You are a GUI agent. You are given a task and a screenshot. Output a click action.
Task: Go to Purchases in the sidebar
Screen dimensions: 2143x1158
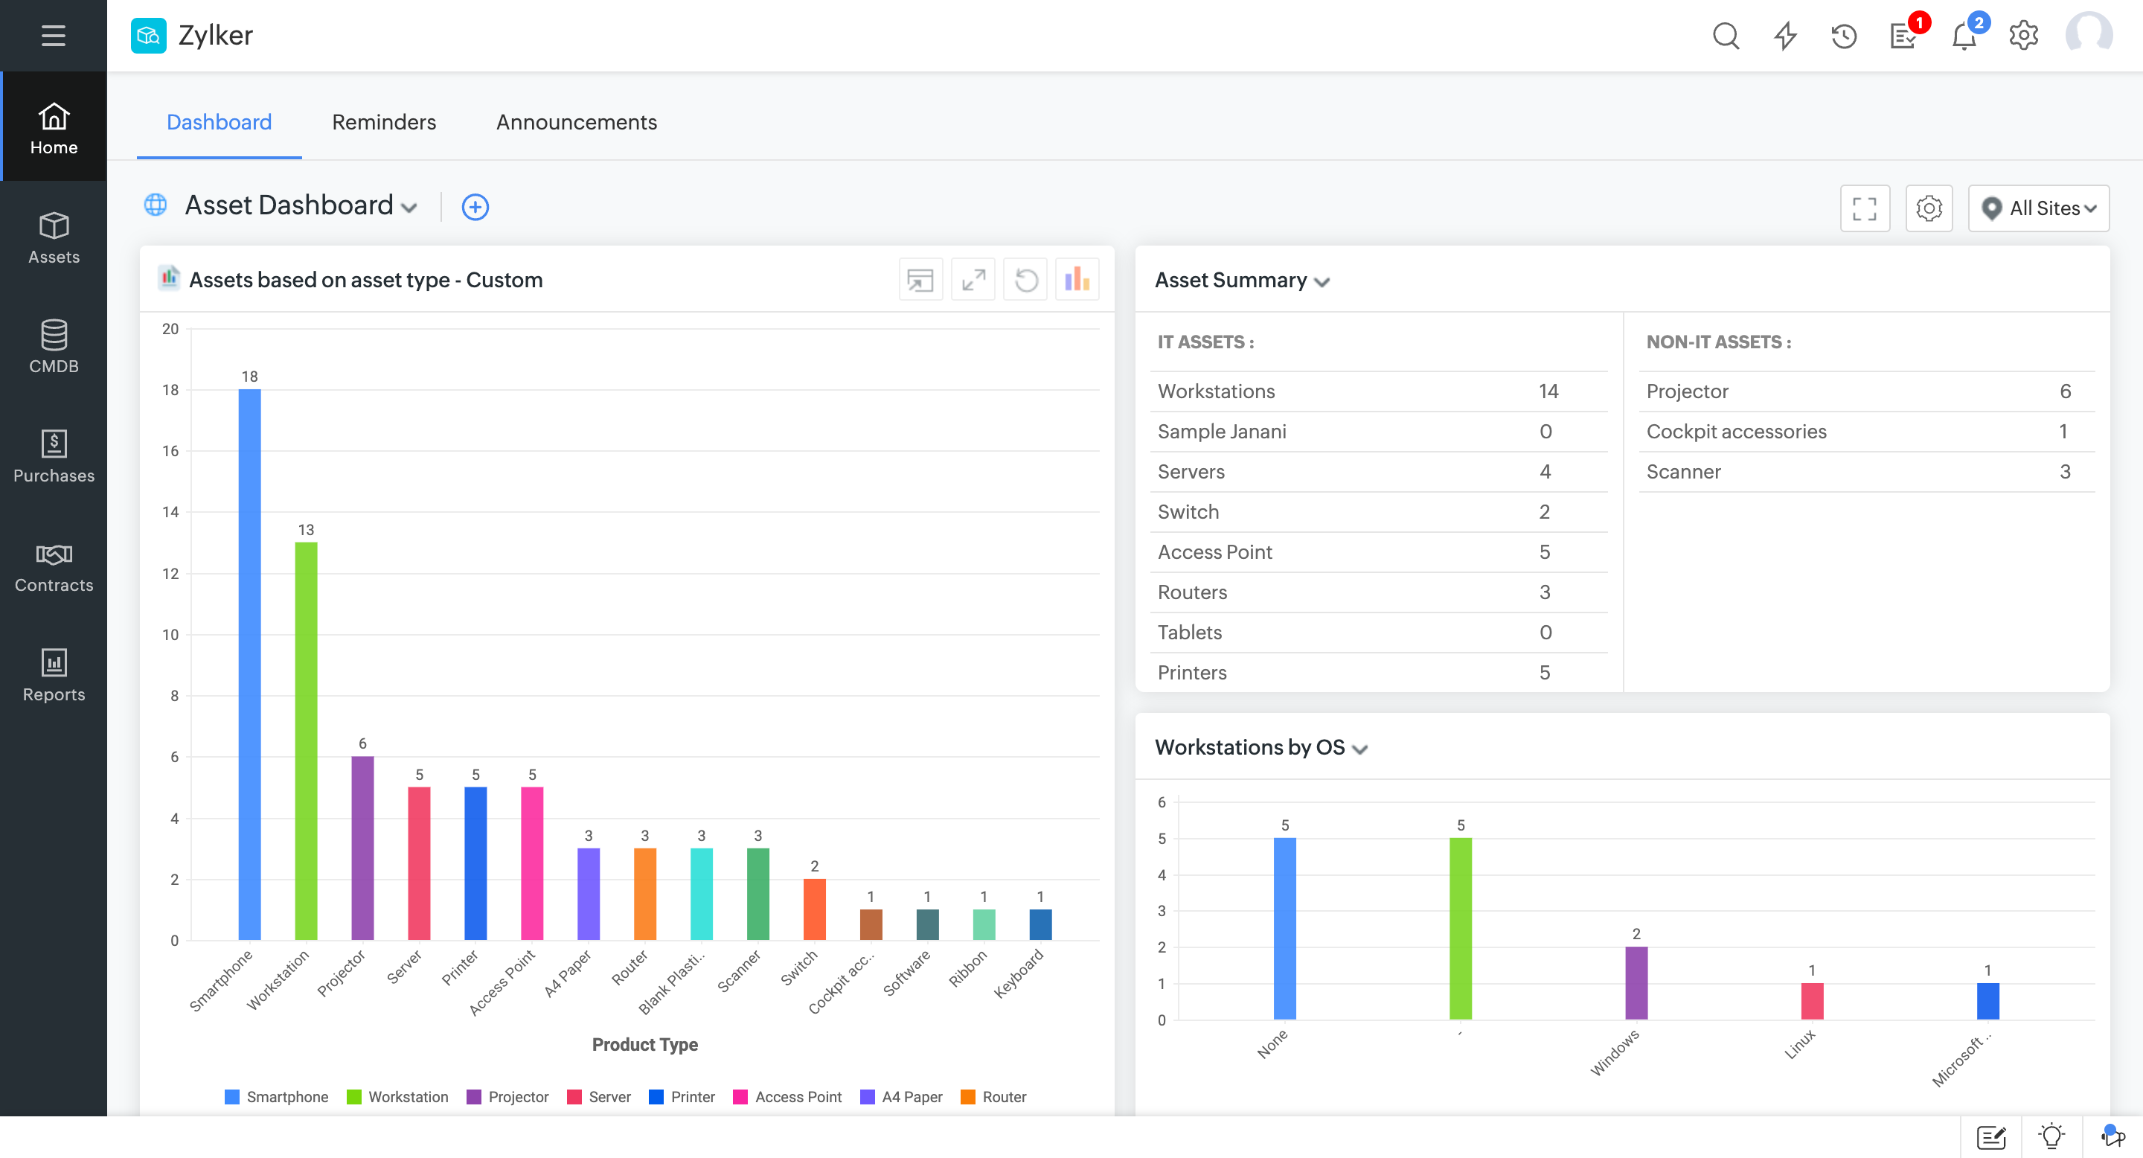(x=54, y=457)
